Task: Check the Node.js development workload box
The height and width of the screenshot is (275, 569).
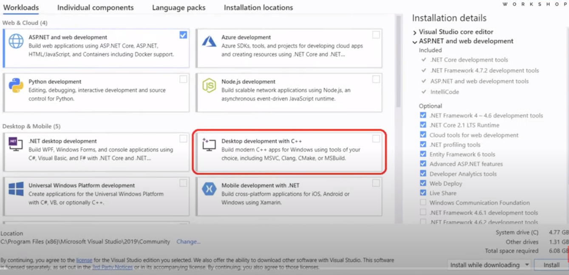Action: click(x=376, y=79)
